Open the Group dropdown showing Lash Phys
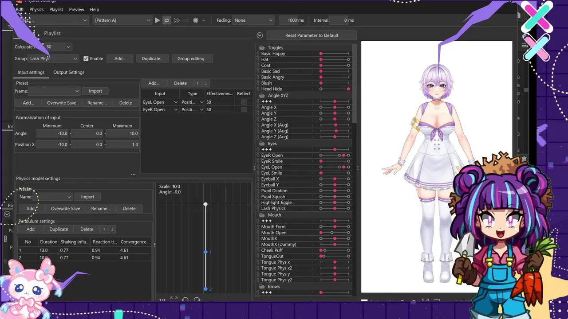Viewport: 568px width, 319px height. pos(53,58)
